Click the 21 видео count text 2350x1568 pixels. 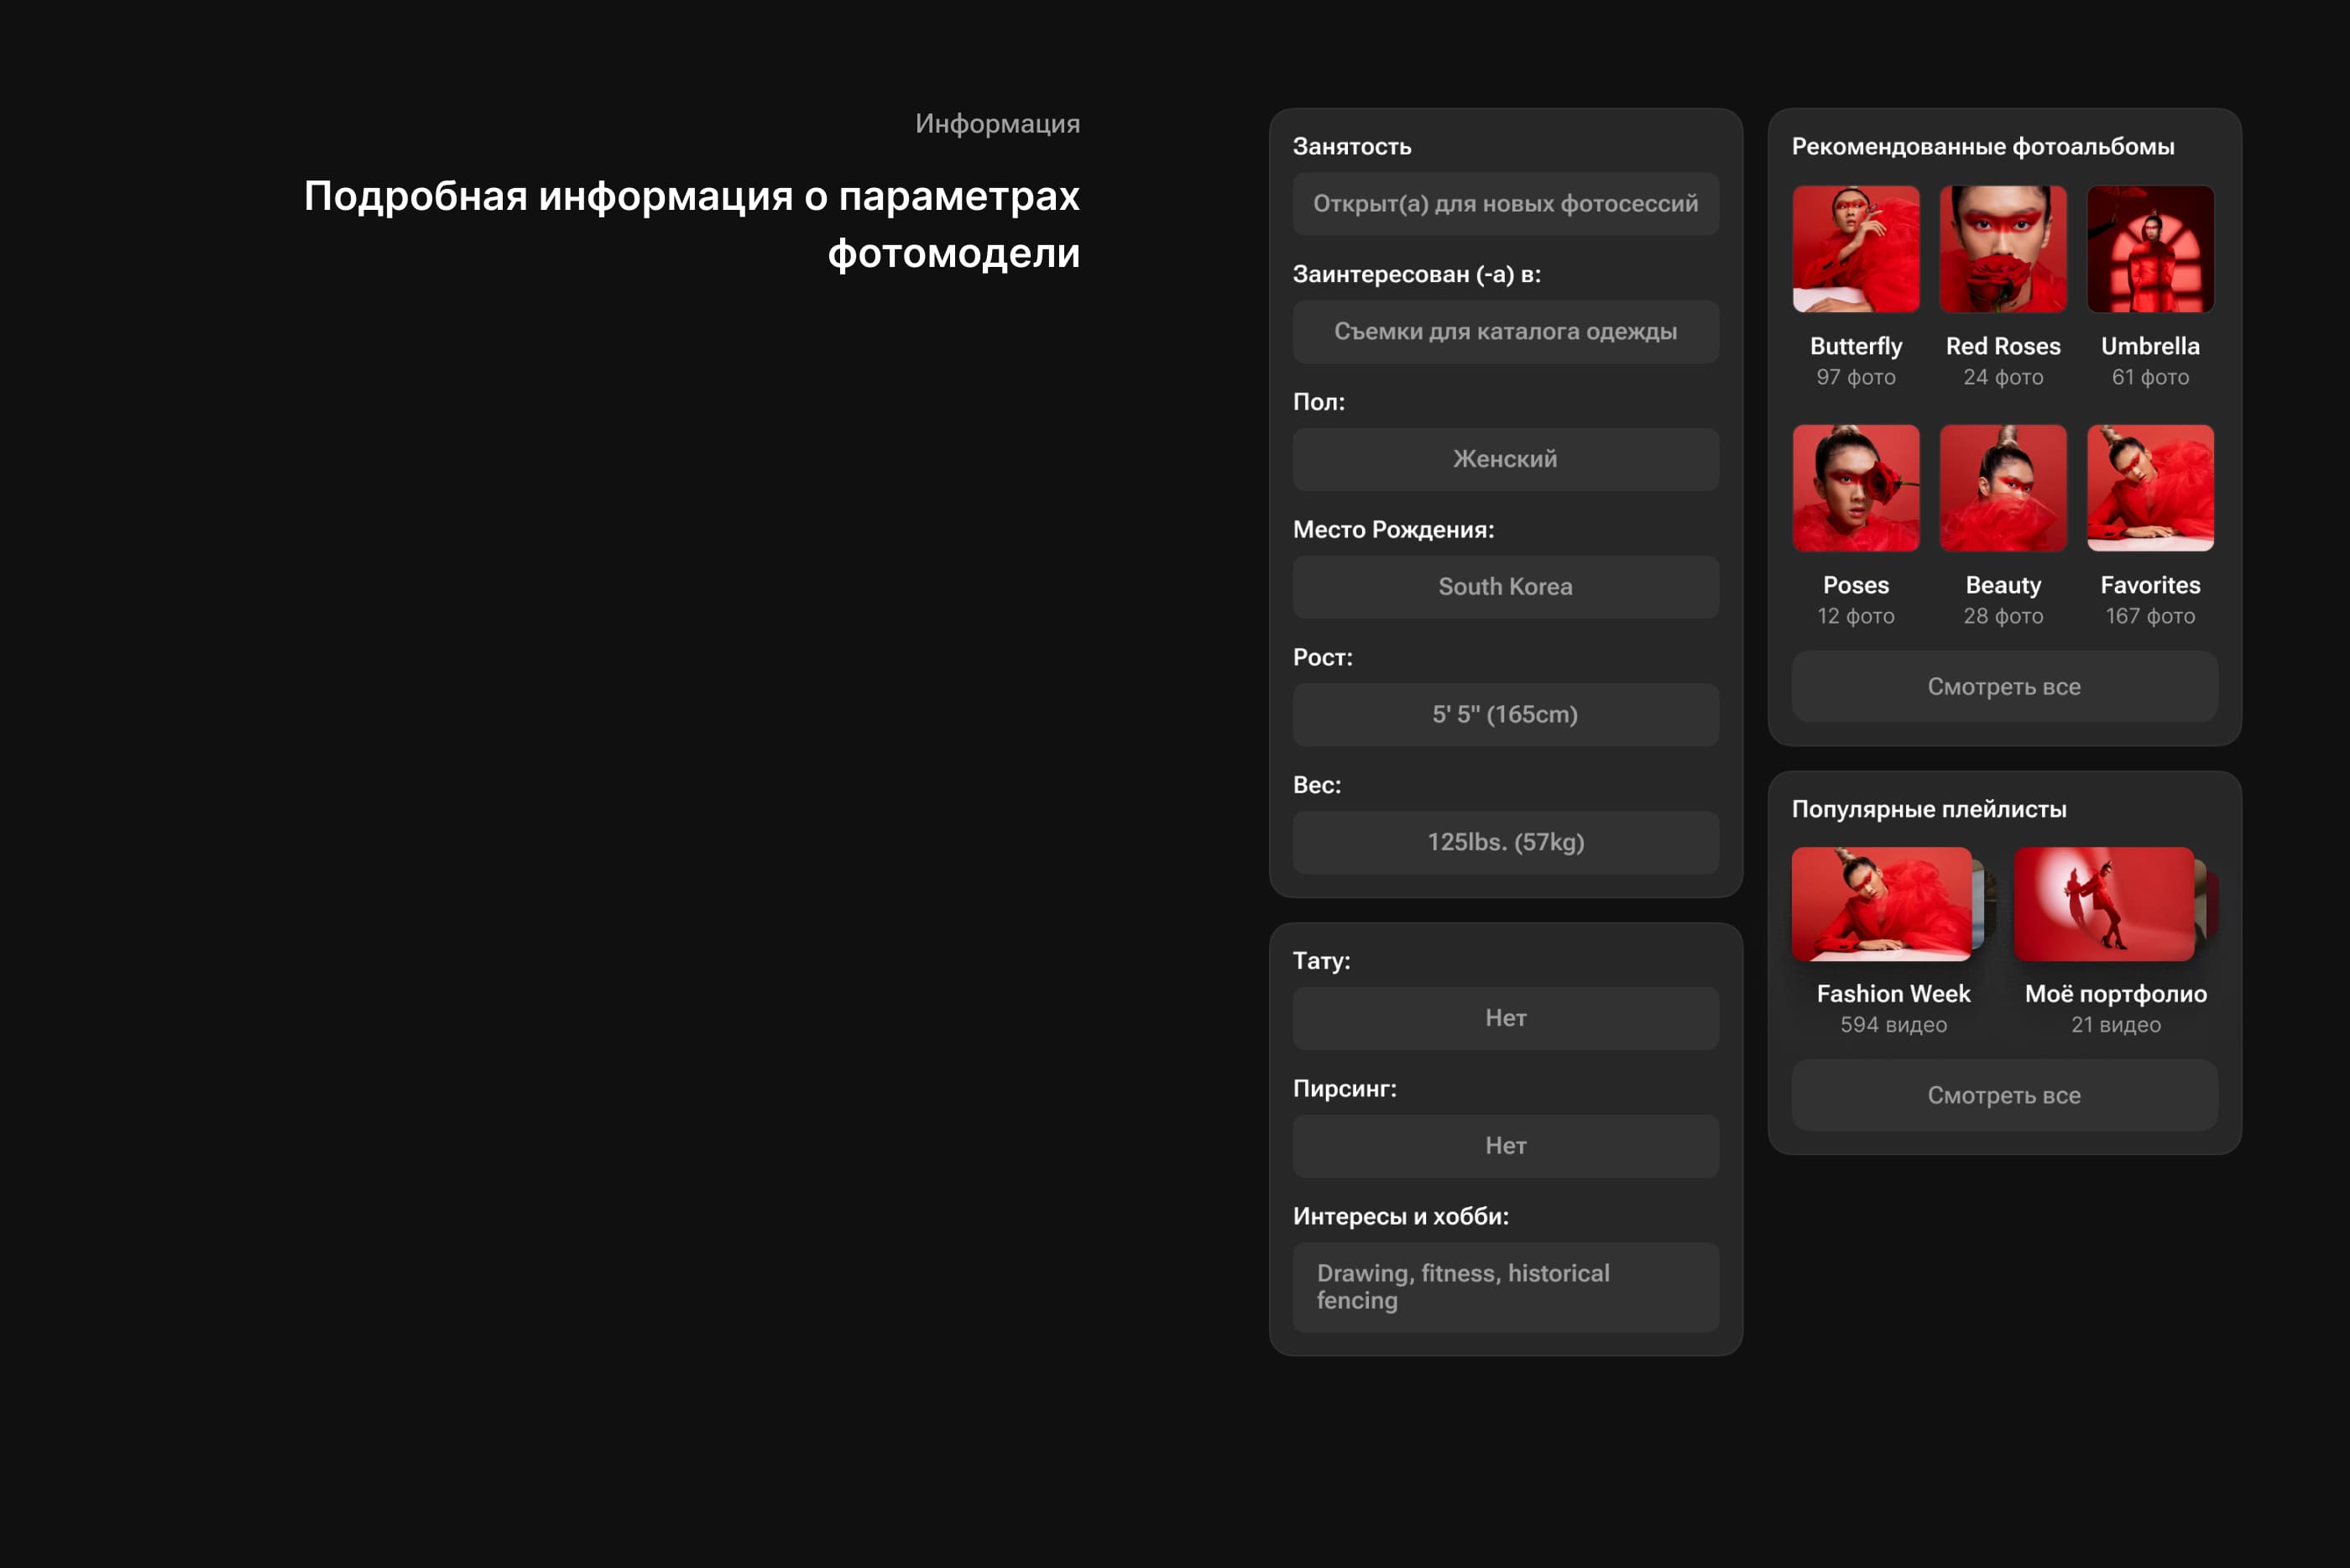point(2115,1025)
